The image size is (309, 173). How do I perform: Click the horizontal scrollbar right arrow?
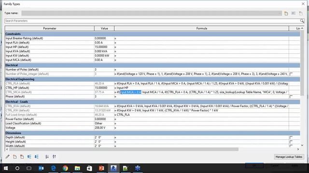[298, 149]
